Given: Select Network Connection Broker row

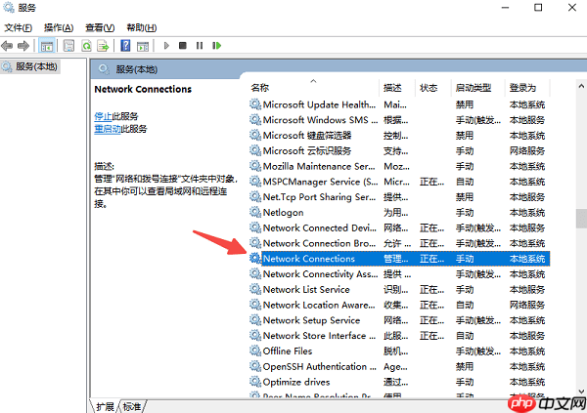Looking at the screenshot, I should pos(399,243).
